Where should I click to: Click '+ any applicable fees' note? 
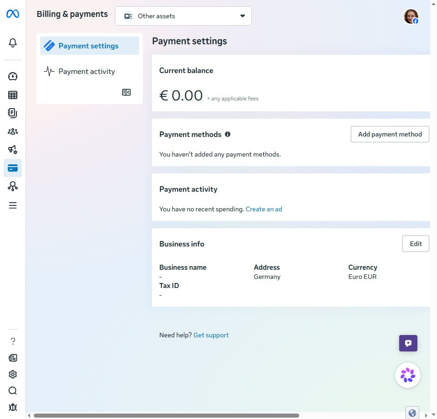233,99
